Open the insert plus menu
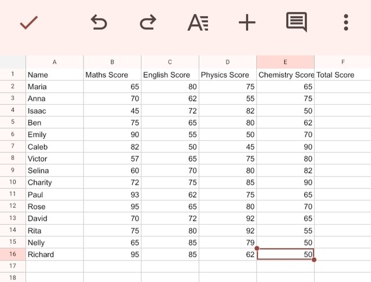Image resolution: width=371 pixels, height=282 pixels. pyautogui.click(x=247, y=23)
